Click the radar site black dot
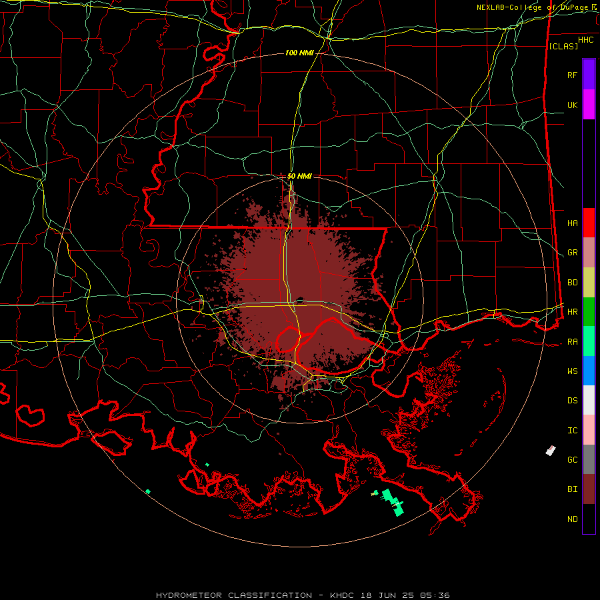Image resolution: width=600 pixels, height=600 pixels. (x=301, y=300)
